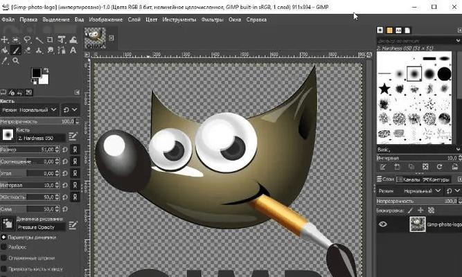Image resolution: width=462 pixels, height=277 pixels.
Task: Open selected brush as image
Action: click(x=454, y=167)
